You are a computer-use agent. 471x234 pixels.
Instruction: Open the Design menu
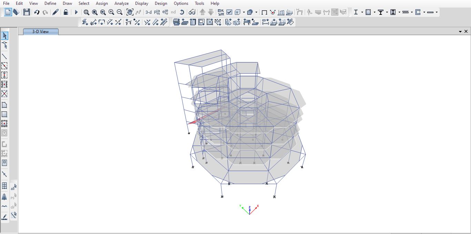pyautogui.click(x=161, y=3)
